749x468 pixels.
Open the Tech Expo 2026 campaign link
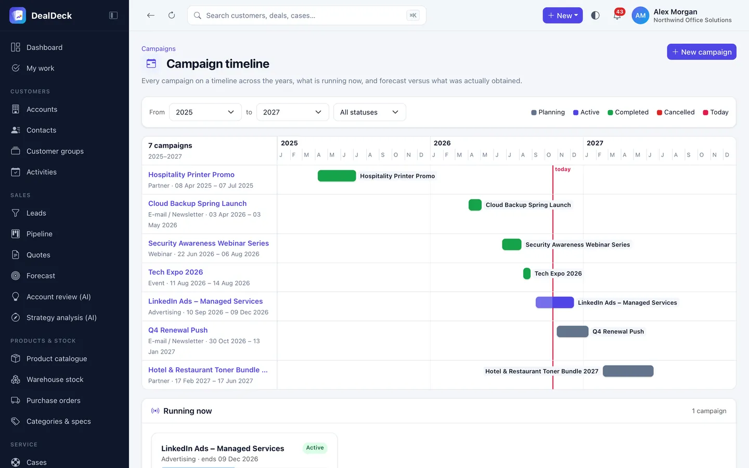click(x=176, y=272)
